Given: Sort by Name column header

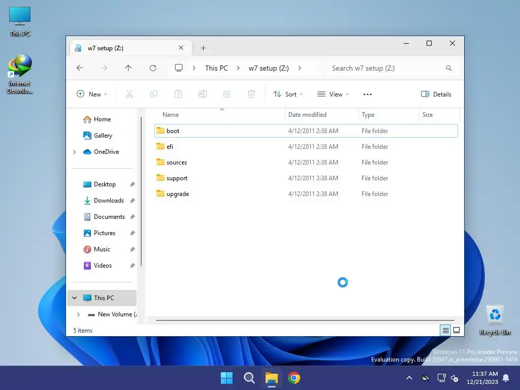Looking at the screenshot, I should point(219,114).
